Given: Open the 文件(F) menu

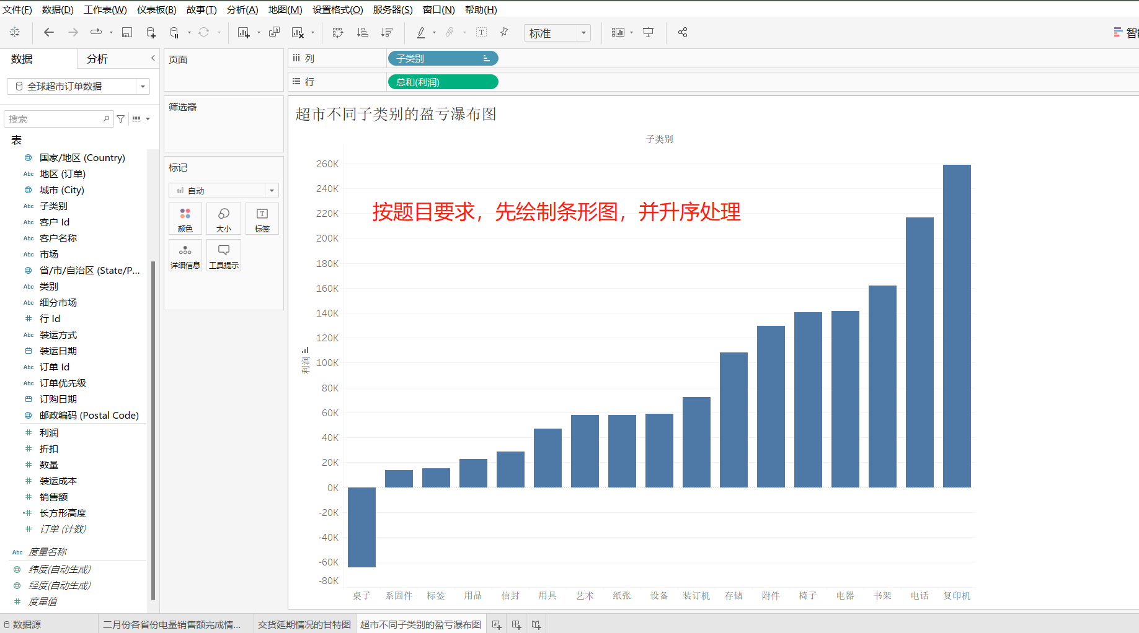Looking at the screenshot, I should coord(17,9).
